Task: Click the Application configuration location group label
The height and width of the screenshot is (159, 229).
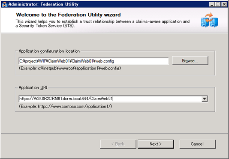Action: 49,51
